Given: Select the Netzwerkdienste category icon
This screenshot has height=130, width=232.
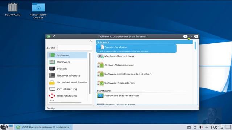Looking at the screenshot, I should (x=52, y=75).
